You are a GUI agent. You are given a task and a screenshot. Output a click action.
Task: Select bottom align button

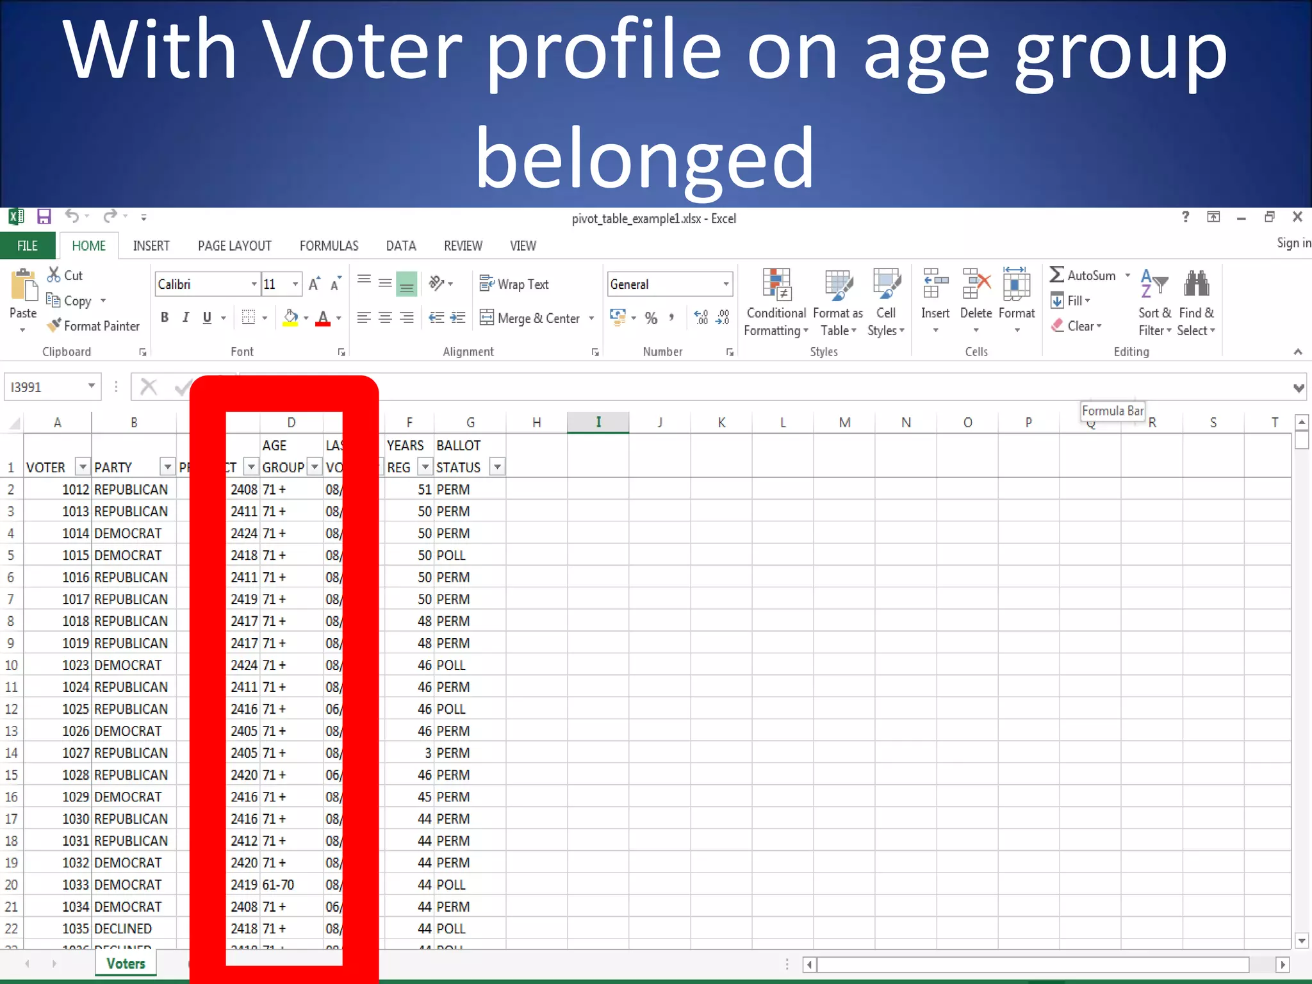(x=407, y=283)
